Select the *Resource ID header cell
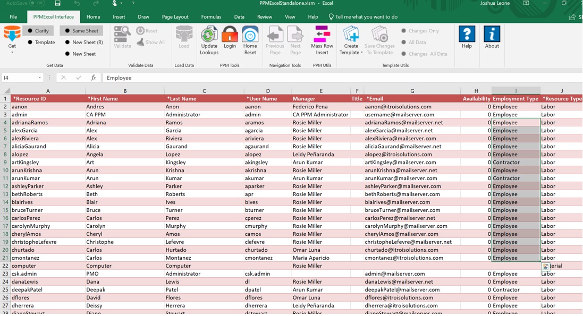Screen dimensions: 583x316 click(x=48, y=99)
